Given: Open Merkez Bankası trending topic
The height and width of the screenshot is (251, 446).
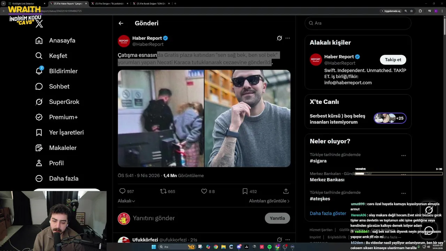Looking at the screenshot, I should [x=327, y=180].
